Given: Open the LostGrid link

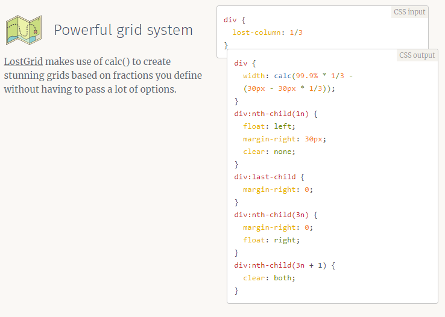Looking at the screenshot, I should tap(24, 61).
